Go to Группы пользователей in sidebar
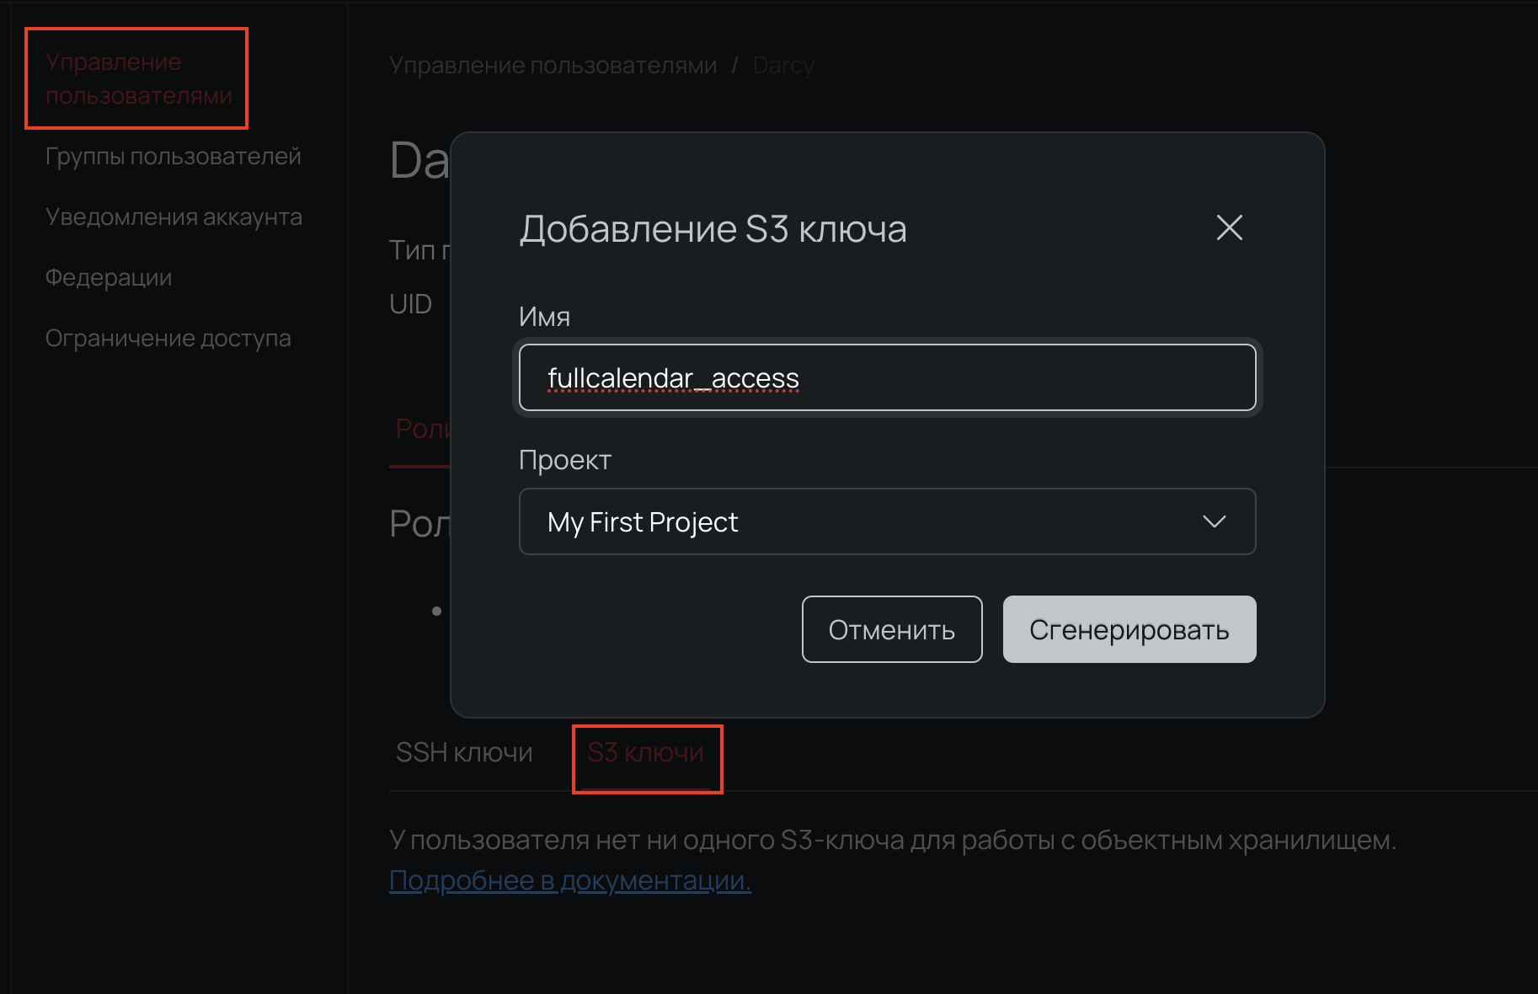Viewport: 1538px width, 994px height. [x=173, y=157]
